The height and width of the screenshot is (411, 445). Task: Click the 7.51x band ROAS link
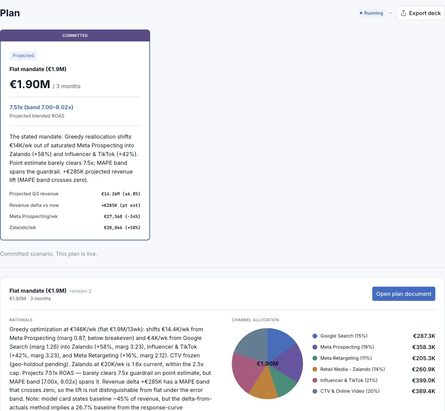pos(41,107)
